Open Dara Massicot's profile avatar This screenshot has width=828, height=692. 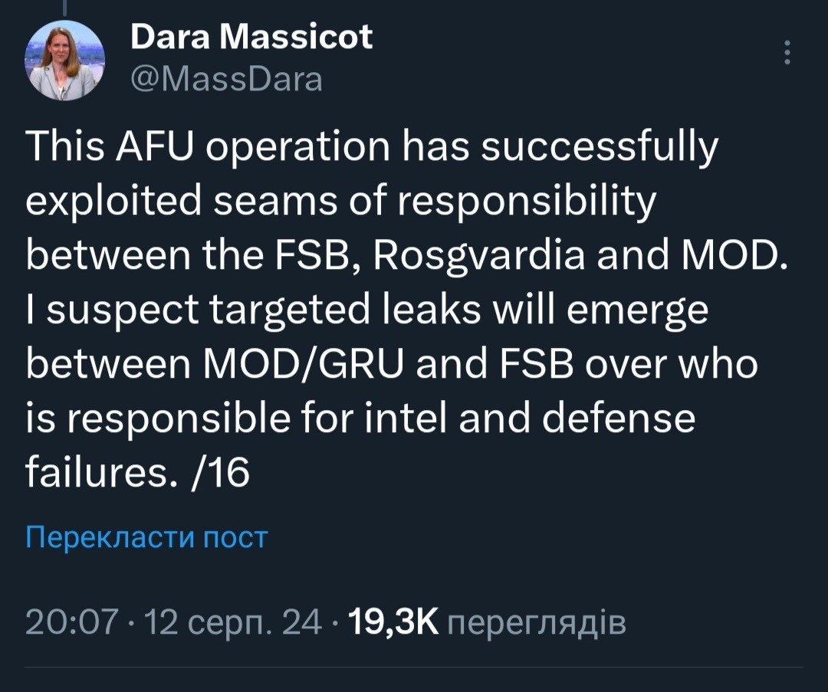point(65,61)
